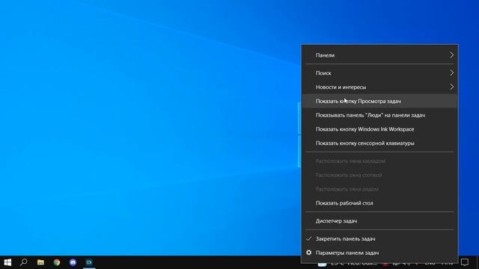Open taskbar search magnifier

click(23, 262)
